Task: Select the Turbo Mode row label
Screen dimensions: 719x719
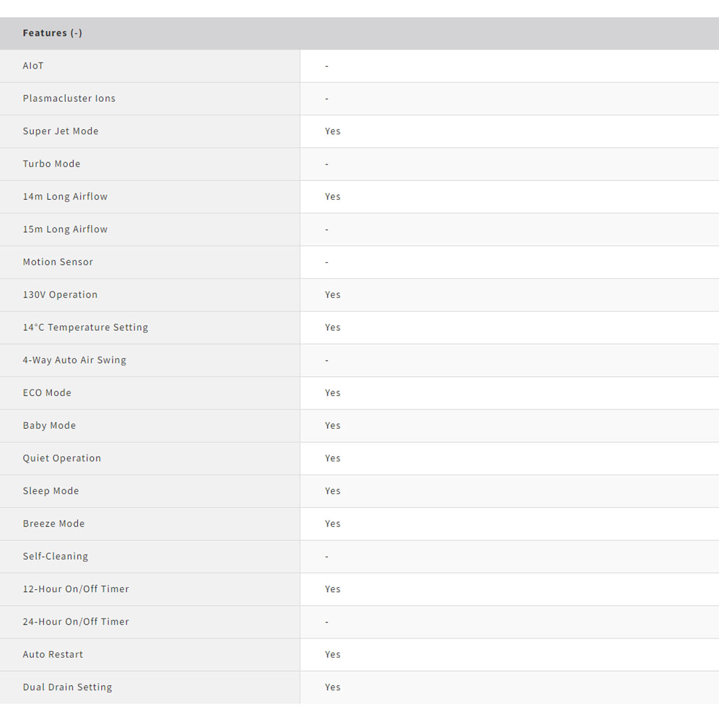Action: tap(51, 164)
